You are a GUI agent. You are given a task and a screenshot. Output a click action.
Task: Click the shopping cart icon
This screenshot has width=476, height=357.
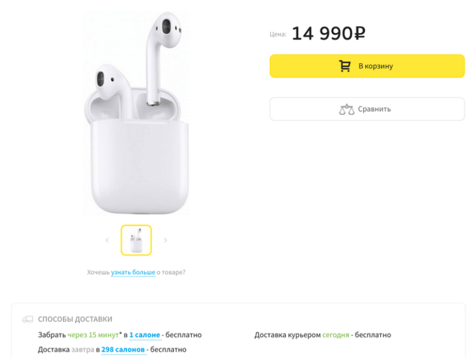pos(345,66)
